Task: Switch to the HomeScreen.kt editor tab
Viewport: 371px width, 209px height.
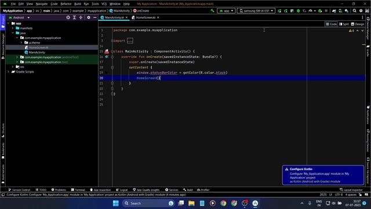Action: tap(146, 17)
